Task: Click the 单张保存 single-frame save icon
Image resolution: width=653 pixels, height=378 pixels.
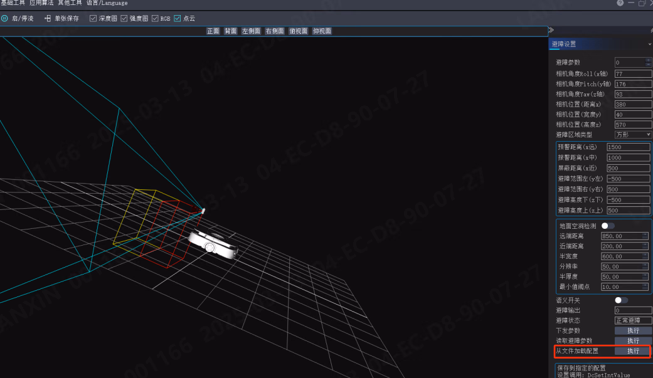Action: coord(48,18)
